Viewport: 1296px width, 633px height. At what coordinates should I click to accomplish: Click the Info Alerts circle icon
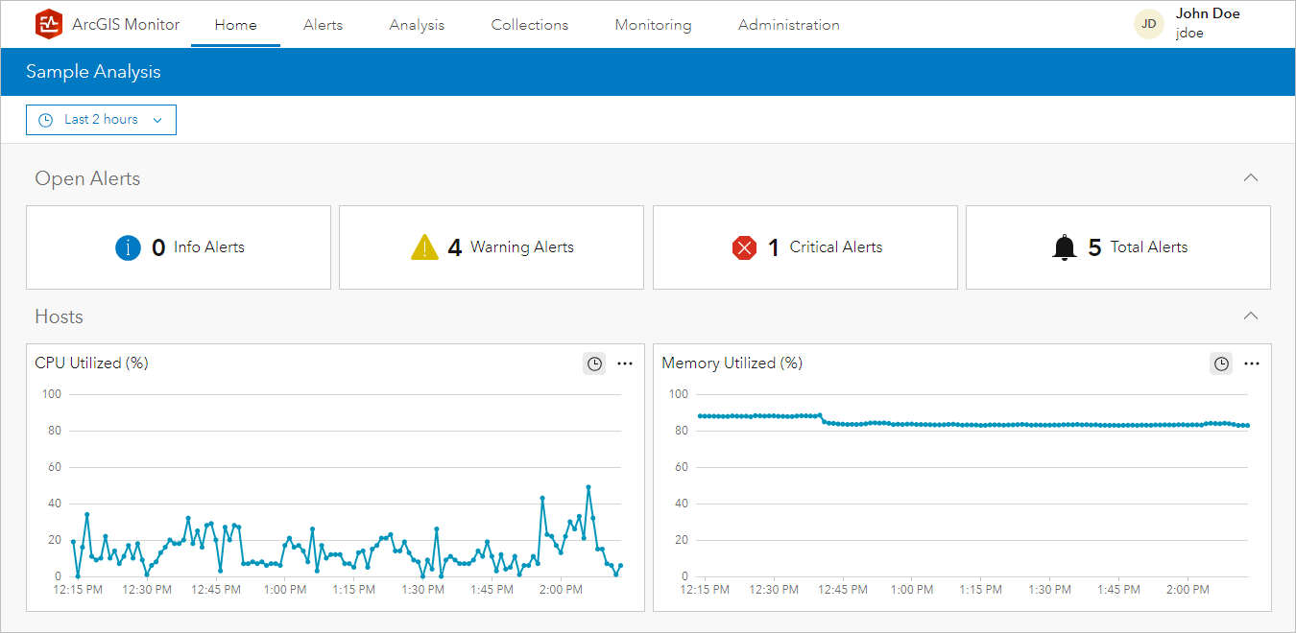[x=128, y=246]
